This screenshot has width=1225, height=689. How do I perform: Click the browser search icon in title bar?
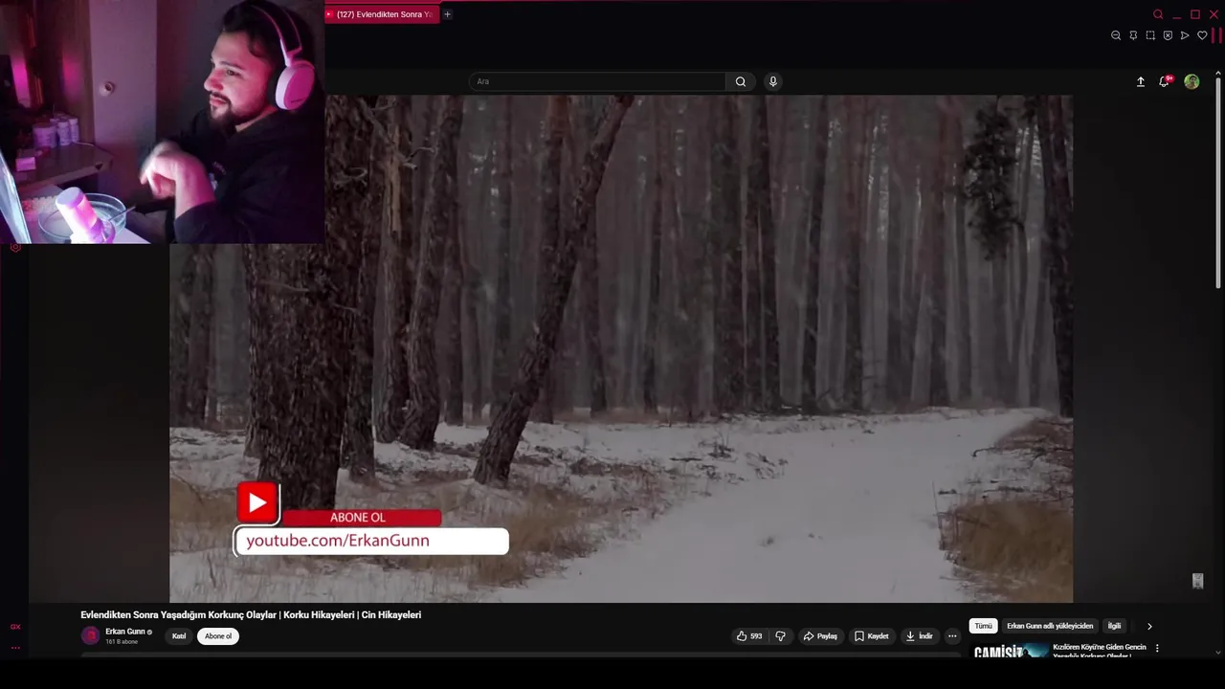(x=1158, y=14)
